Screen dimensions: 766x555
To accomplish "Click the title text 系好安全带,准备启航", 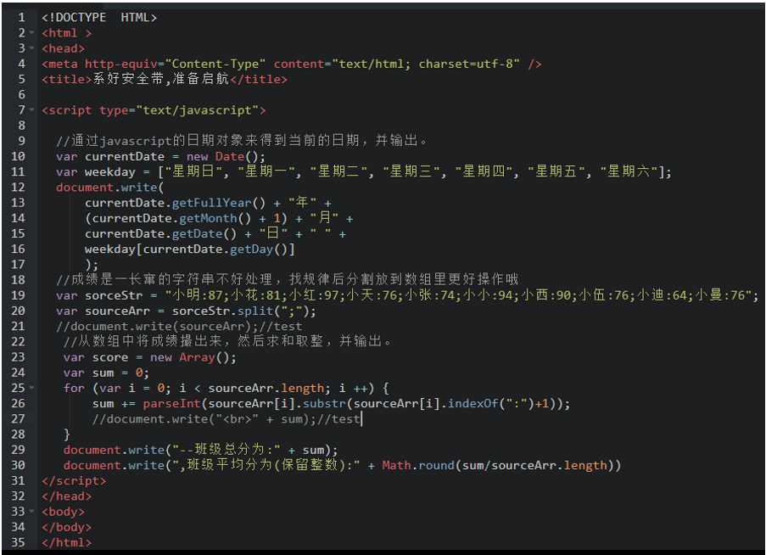I will [x=161, y=79].
